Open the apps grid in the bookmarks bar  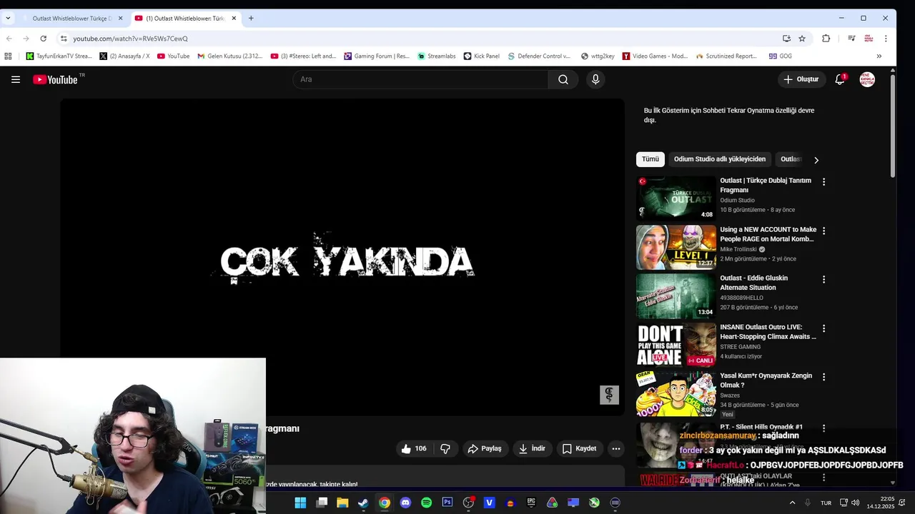tap(8, 56)
